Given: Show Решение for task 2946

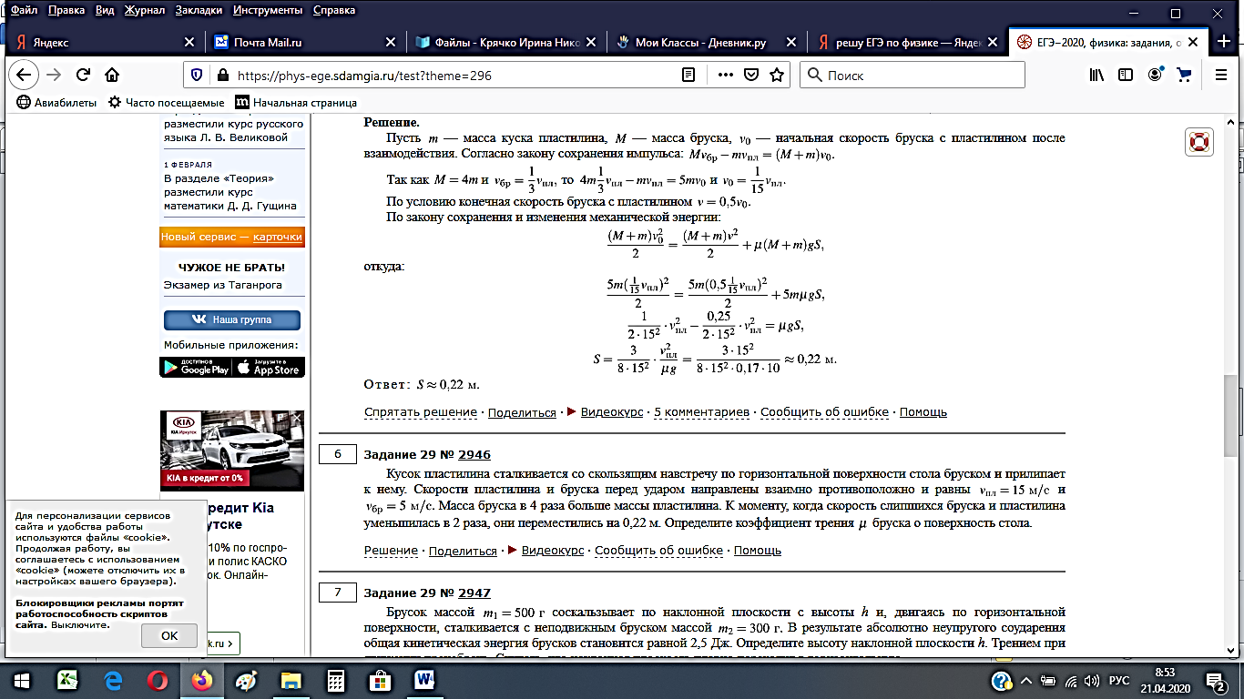Looking at the screenshot, I should coord(391,551).
